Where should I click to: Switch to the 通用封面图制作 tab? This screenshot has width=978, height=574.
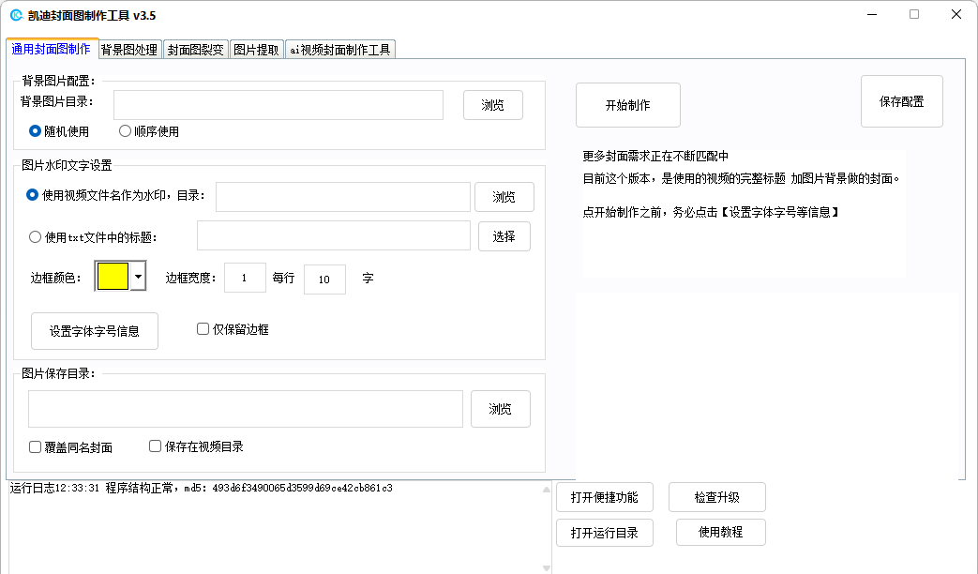[52, 49]
